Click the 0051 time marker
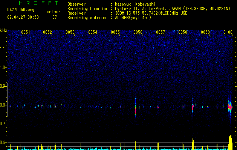The image size is (237, 150). click(x=26, y=32)
